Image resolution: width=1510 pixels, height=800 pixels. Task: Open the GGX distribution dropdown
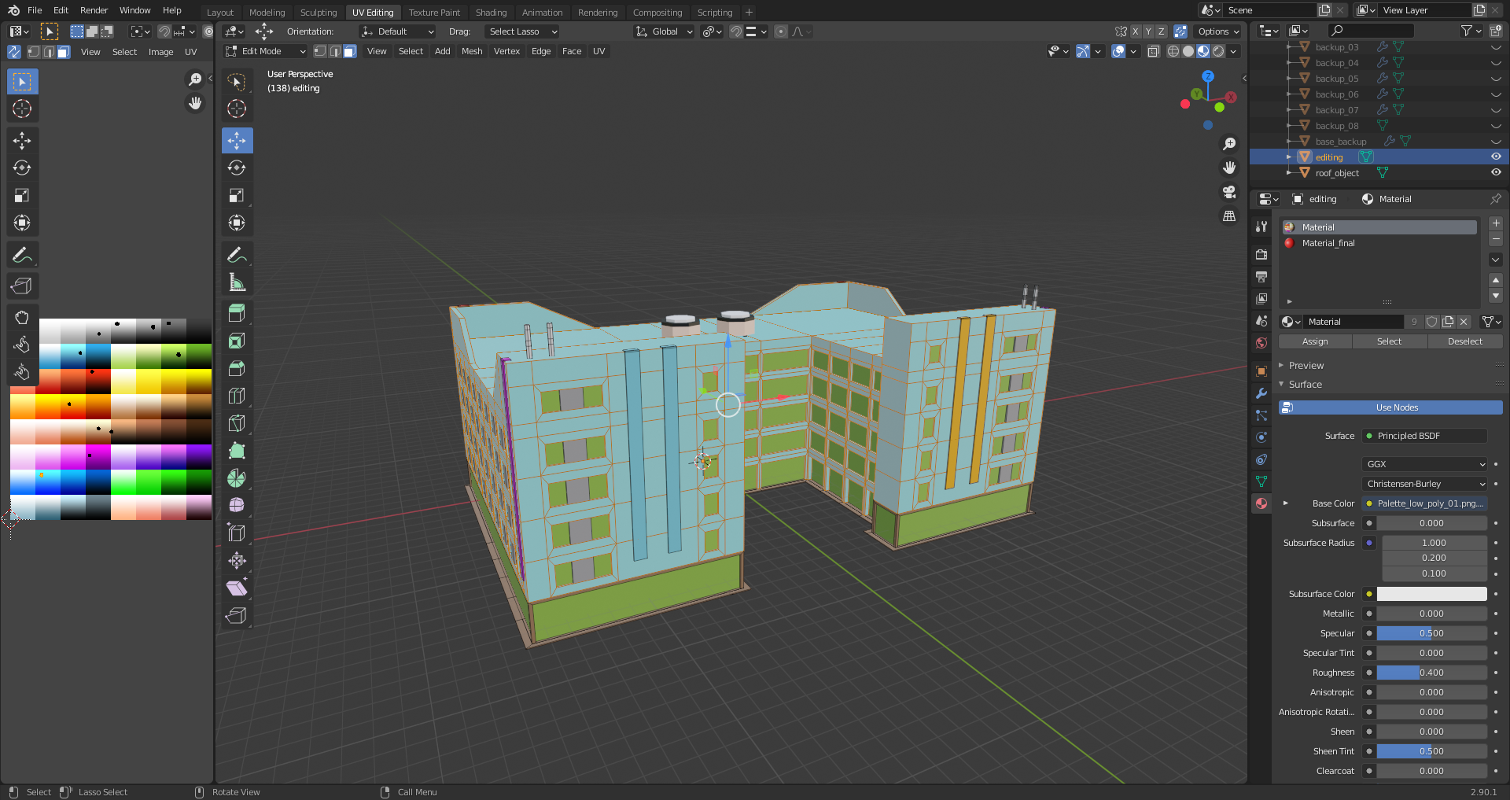coord(1424,464)
